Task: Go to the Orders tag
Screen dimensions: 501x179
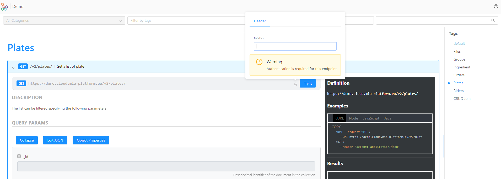Action: tap(459, 75)
